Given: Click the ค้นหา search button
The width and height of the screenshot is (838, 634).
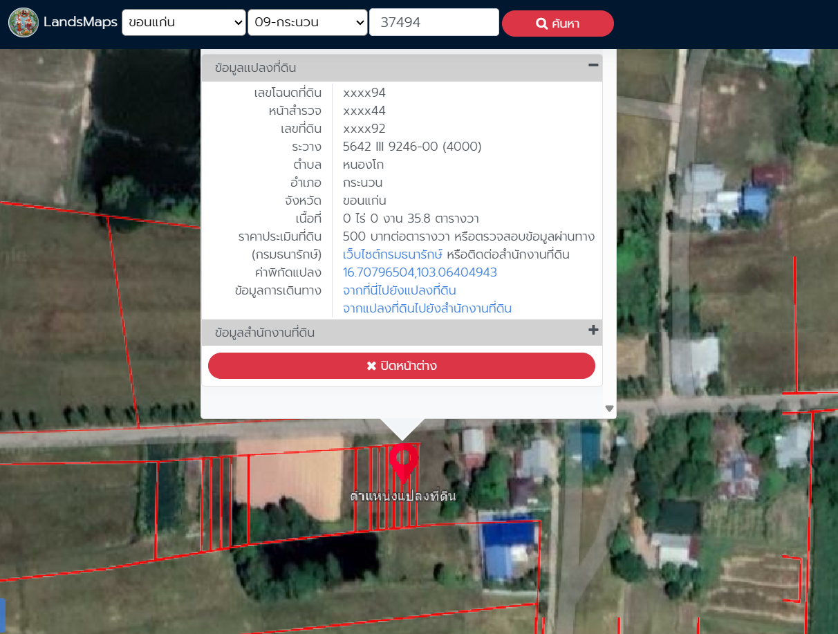Looking at the screenshot, I should coord(557,24).
